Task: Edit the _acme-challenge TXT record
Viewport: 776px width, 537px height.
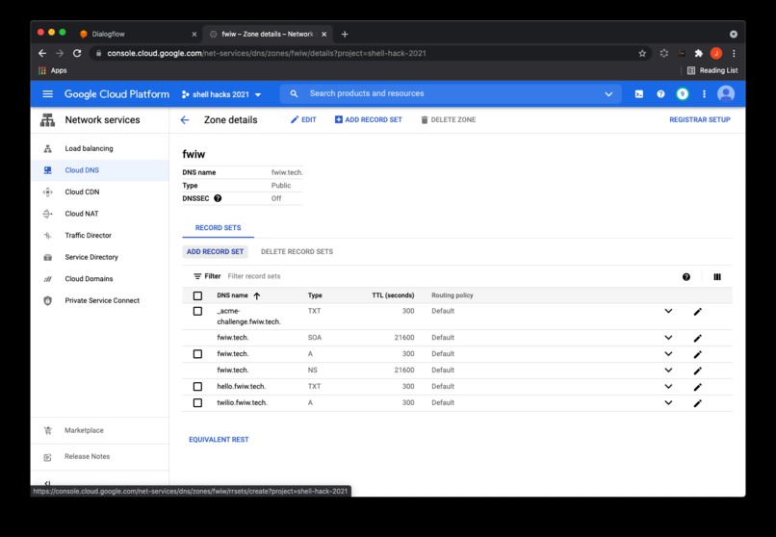Action: (698, 312)
